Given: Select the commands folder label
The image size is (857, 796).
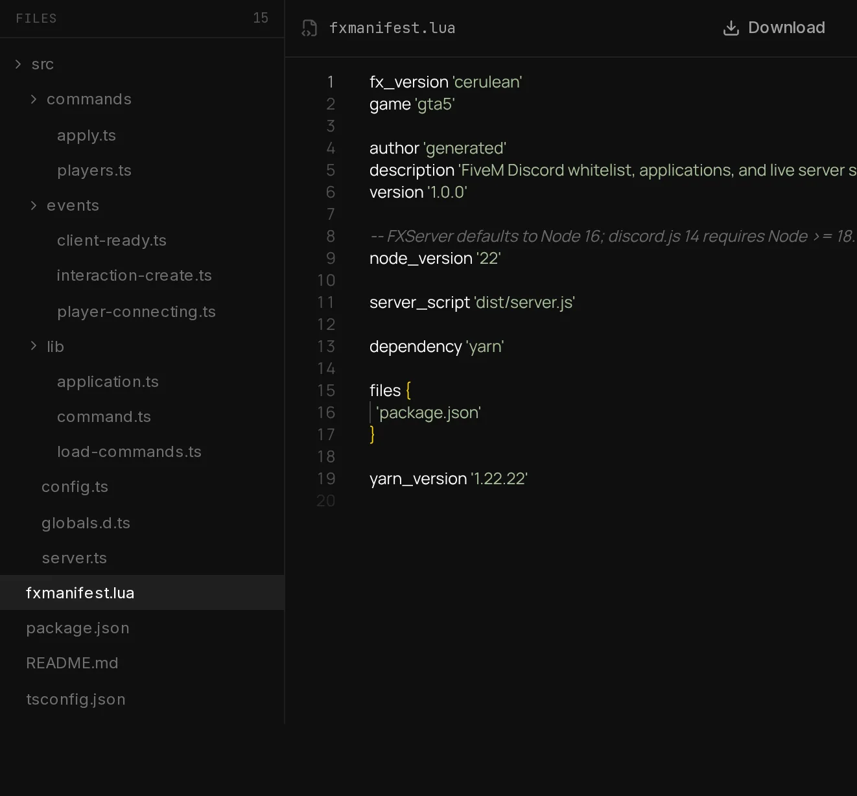Looking at the screenshot, I should (x=89, y=99).
